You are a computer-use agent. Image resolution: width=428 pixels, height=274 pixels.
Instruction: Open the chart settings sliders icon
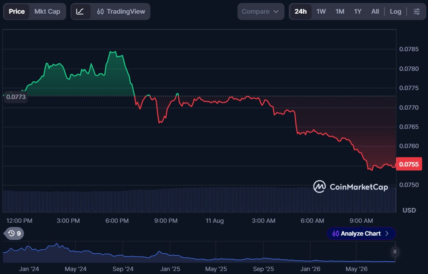point(416,12)
